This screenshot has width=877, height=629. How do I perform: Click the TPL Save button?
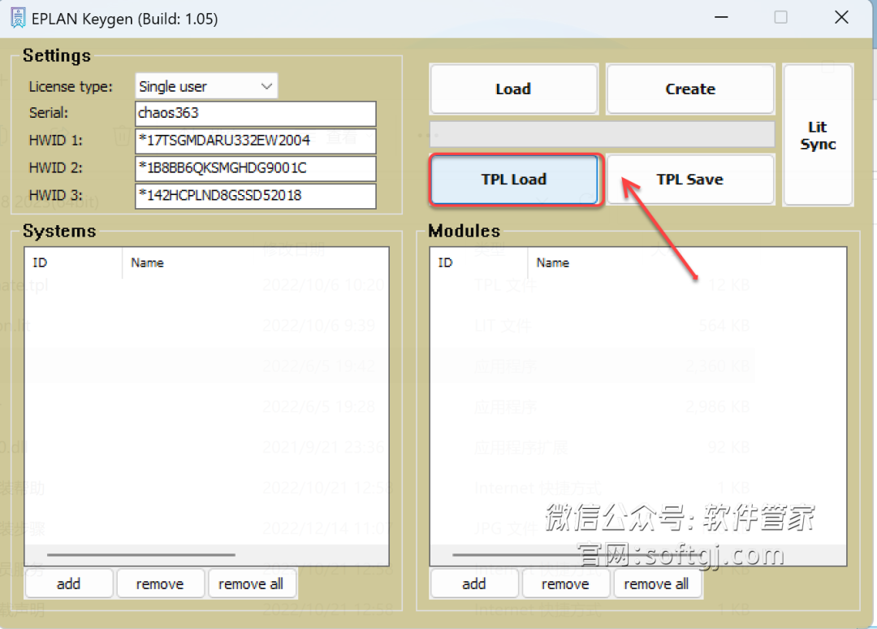click(x=690, y=179)
